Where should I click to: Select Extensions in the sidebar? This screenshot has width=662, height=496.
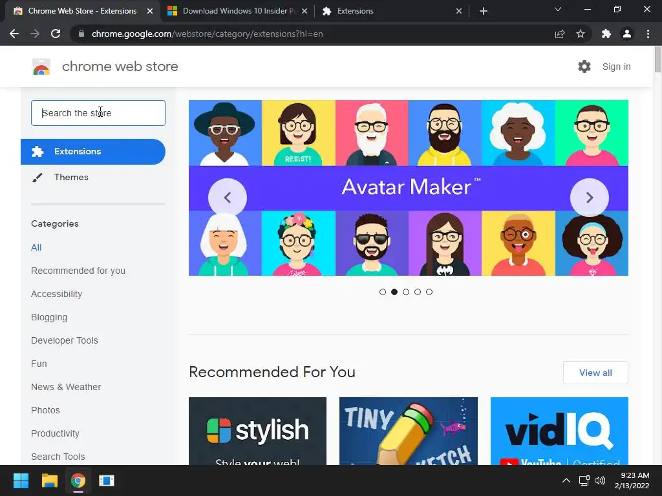tap(93, 151)
